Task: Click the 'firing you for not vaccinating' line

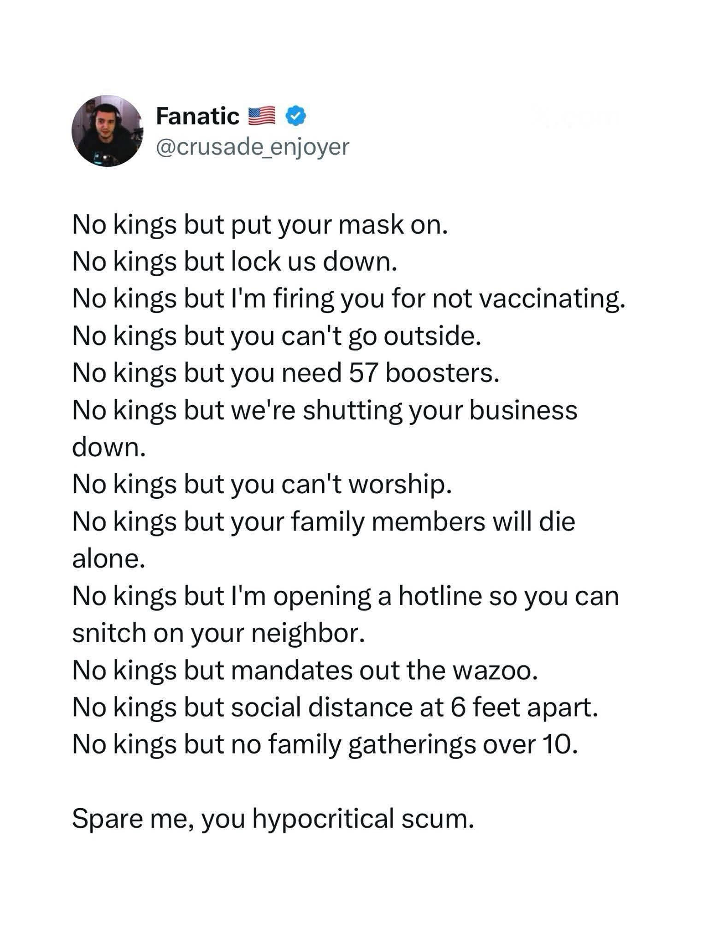Action: [349, 299]
